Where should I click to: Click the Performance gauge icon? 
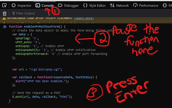click(135, 5)
